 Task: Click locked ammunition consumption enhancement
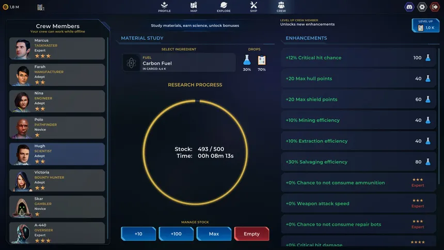(358, 182)
